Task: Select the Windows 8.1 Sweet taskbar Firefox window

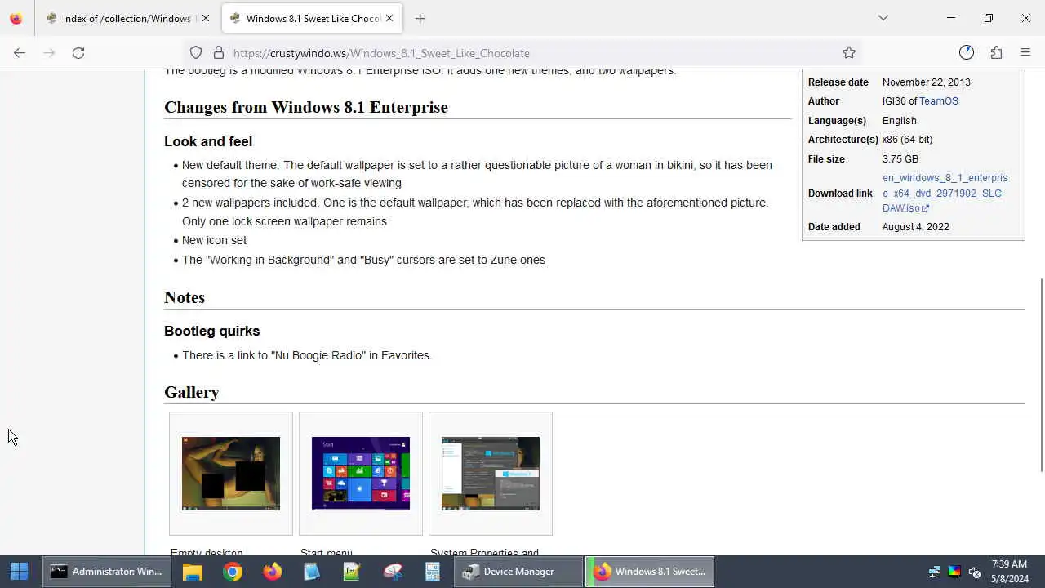Action: (650, 572)
